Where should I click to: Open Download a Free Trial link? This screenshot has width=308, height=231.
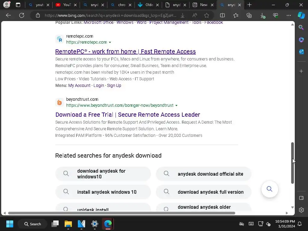[128, 115]
